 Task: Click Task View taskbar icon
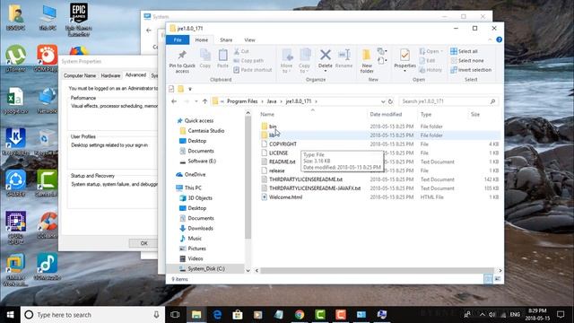(x=175, y=315)
